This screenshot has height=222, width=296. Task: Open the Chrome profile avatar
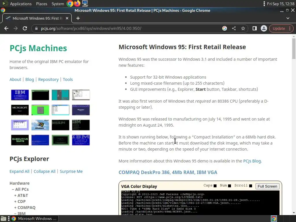(264, 28)
